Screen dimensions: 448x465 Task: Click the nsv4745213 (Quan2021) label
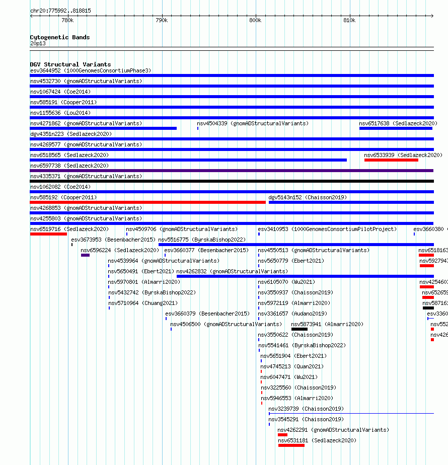[292, 366]
